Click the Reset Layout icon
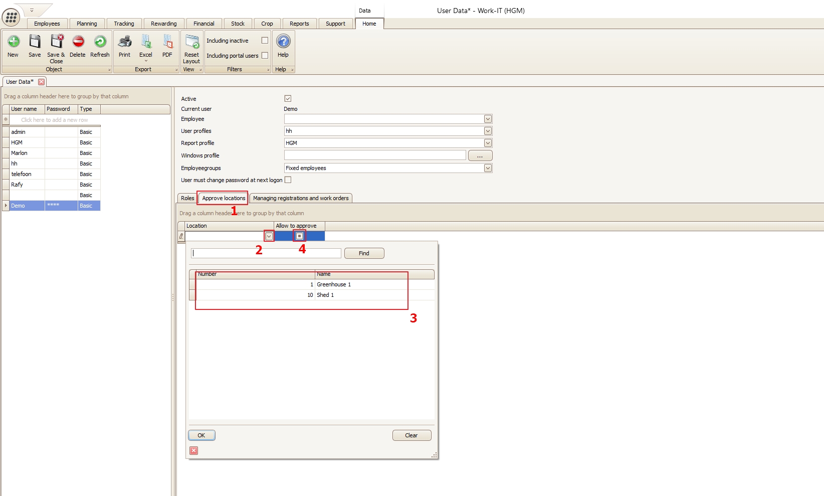824x496 pixels. [191, 42]
